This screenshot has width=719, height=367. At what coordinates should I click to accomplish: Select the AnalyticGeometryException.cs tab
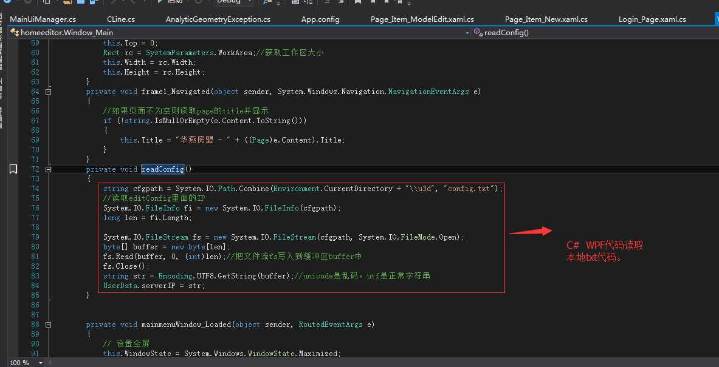click(x=218, y=19)
